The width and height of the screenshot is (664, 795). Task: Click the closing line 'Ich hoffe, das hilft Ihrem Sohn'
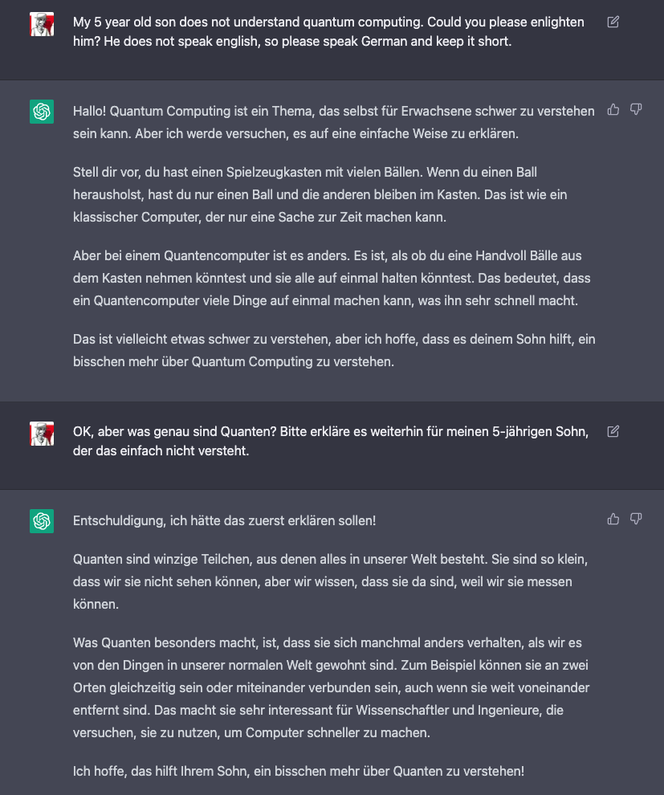click(298, 771)
